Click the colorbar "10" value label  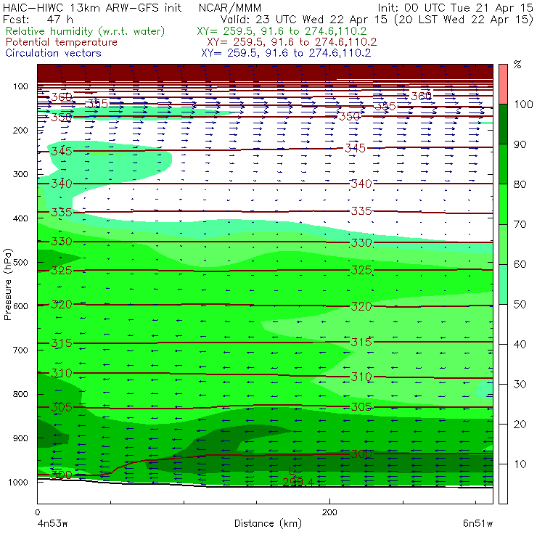(520, 464)
